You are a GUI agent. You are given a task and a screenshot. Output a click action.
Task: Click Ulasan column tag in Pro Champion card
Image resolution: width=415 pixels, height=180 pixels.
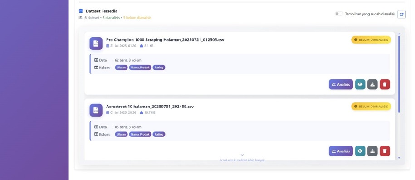[x=121, y=68]
